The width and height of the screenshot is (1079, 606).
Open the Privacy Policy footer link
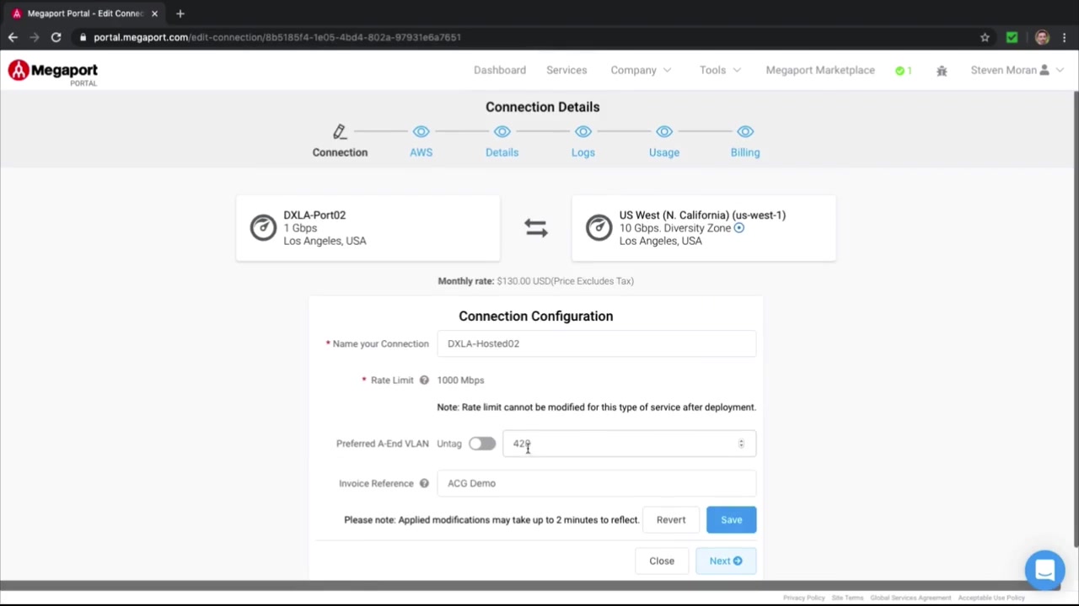click(803, 598)
